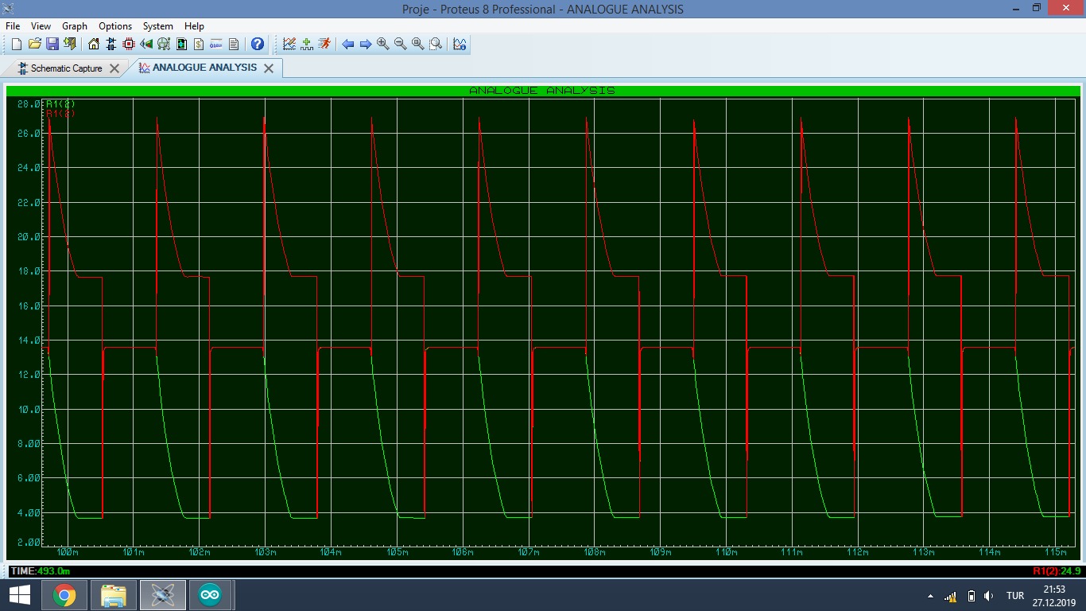Click the 4.00 y-axis label
The image size is (1086, 611).
point(28,513)
